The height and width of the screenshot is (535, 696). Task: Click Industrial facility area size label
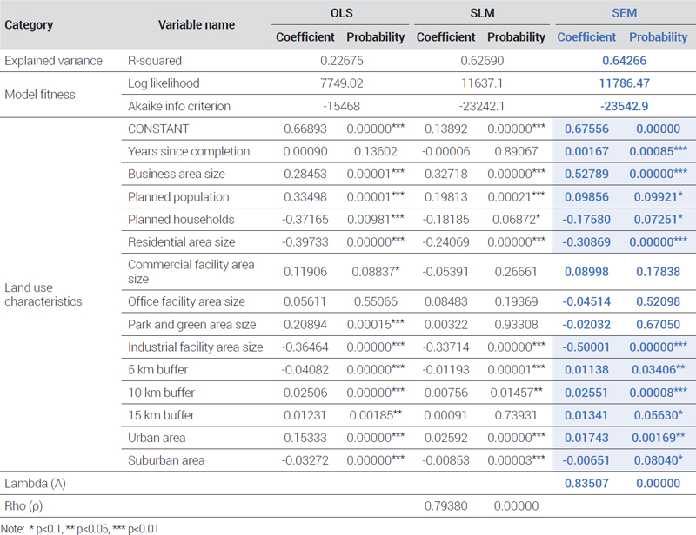point(195,347)
